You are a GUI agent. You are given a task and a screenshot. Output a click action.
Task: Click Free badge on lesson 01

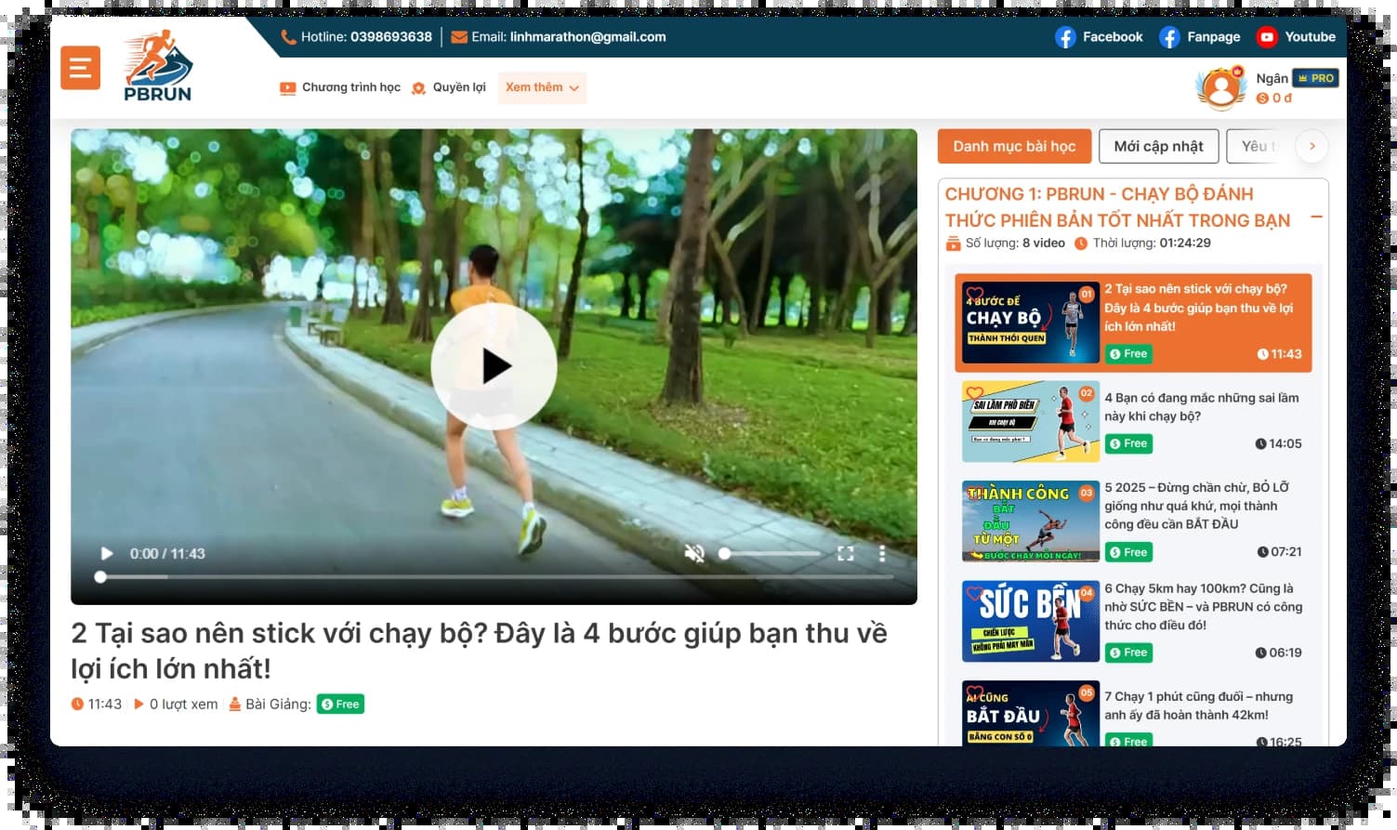tap(1128, 354)
